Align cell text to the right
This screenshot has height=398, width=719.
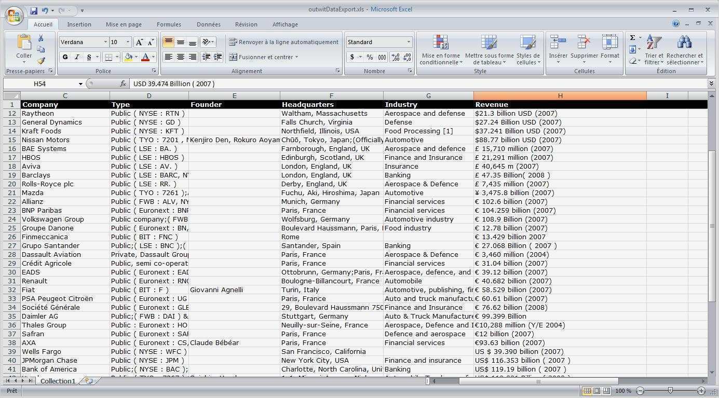(192, 57)
